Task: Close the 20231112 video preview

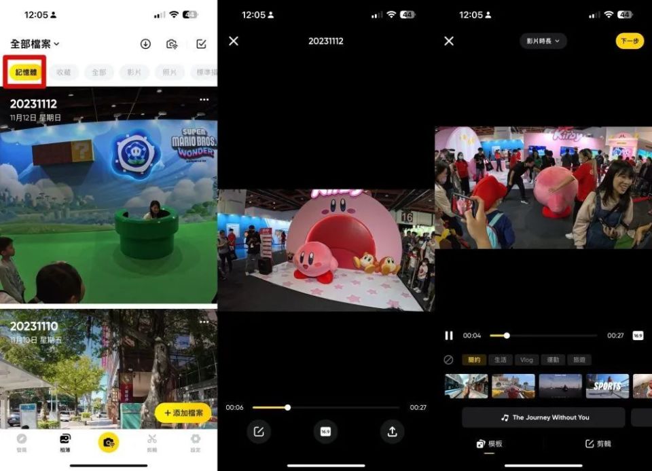Action: [234, 41]
